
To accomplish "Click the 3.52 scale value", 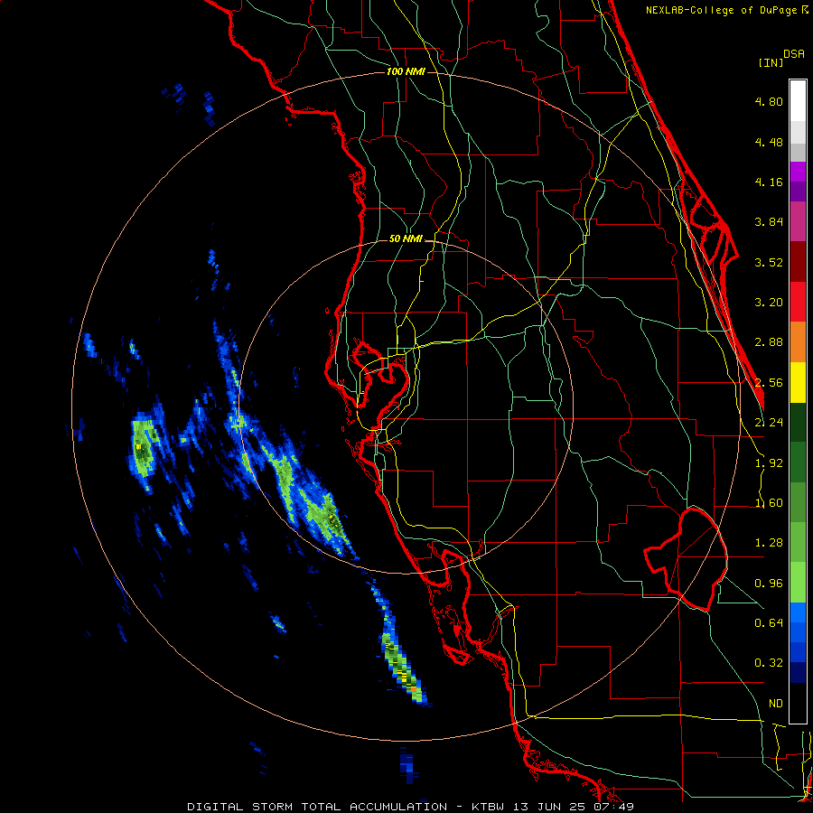I will point(769,262).
